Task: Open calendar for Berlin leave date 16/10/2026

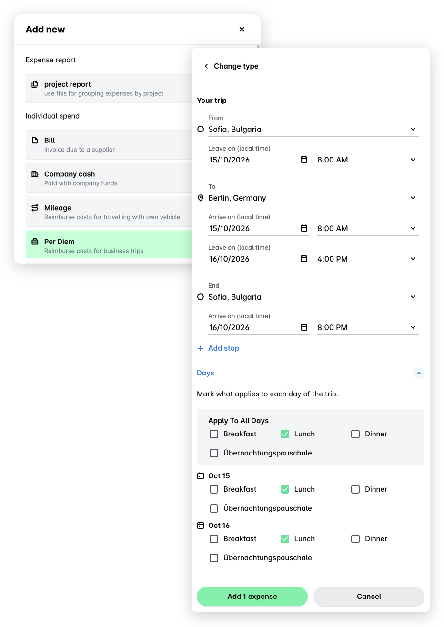Action: coord(304,259)
